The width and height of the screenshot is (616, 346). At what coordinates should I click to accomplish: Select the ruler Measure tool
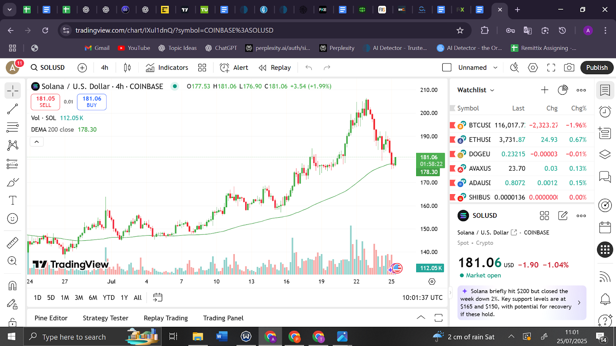click(x=12, y=243)
